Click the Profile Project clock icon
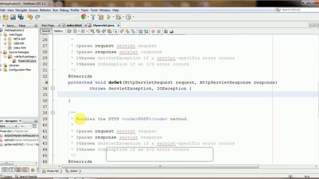 (129, 17)
